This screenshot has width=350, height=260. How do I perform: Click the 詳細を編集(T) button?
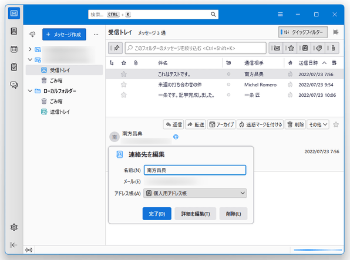[x=196, y=214]
